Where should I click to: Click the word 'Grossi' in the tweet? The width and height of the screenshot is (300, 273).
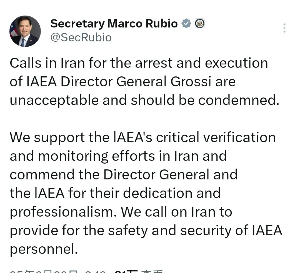pos(191,82)
